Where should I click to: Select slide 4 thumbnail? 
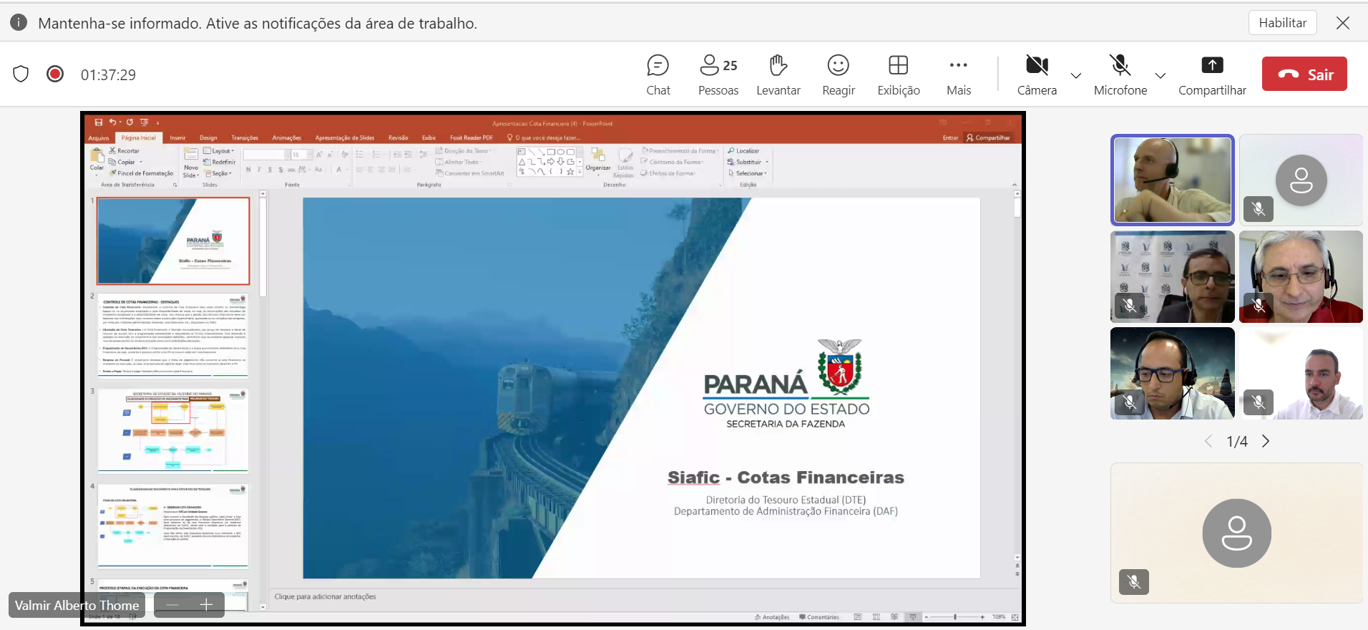(x=173, y=525)
